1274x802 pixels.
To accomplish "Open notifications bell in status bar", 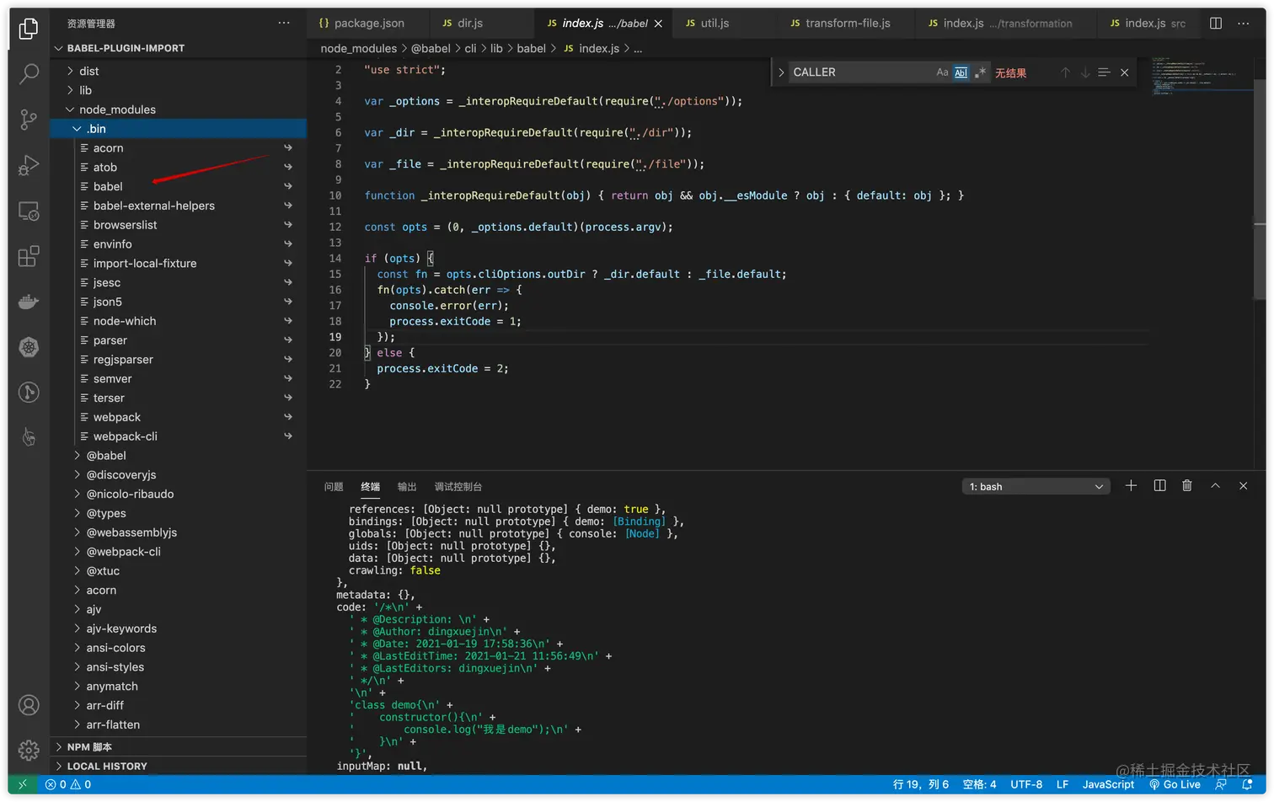I will tap(1247, 784).
